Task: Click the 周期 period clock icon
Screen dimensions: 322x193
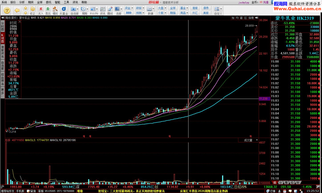Action: click(83, 9)
